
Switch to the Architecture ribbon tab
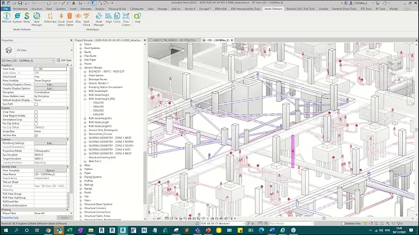coord(20,9)
